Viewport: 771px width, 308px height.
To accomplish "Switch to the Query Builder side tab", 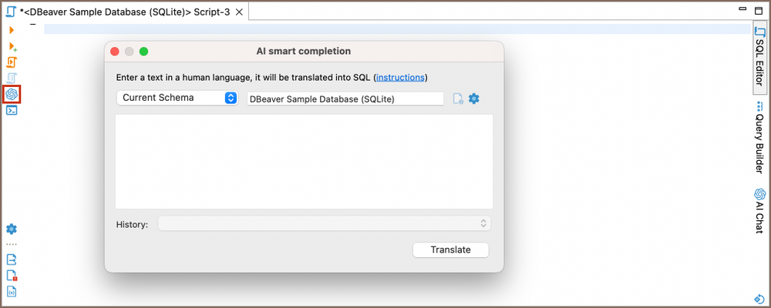I will tap(759, 137).
